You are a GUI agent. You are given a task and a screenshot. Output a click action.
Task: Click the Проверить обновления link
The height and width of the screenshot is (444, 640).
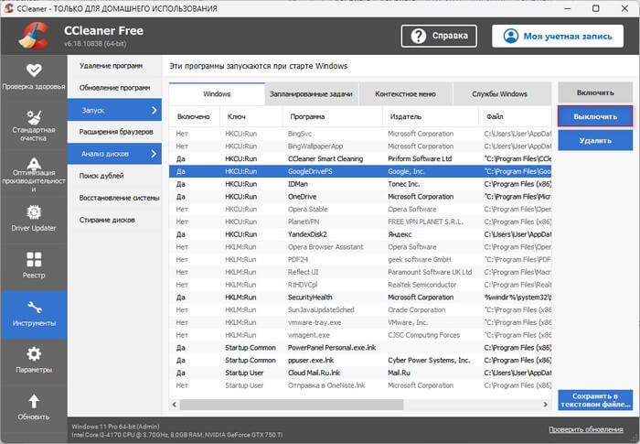[586, 428]
